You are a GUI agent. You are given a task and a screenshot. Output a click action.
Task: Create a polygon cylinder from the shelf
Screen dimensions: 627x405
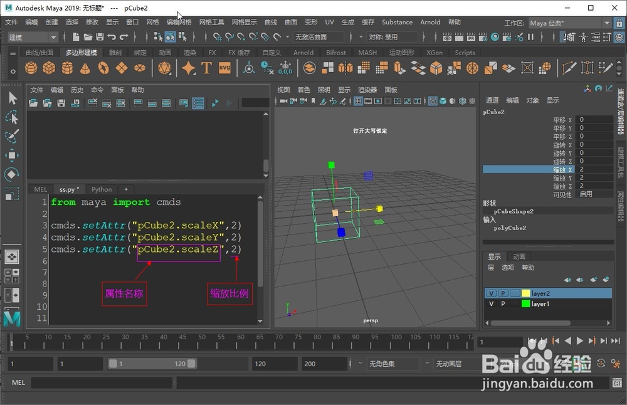tap(68, 68)
